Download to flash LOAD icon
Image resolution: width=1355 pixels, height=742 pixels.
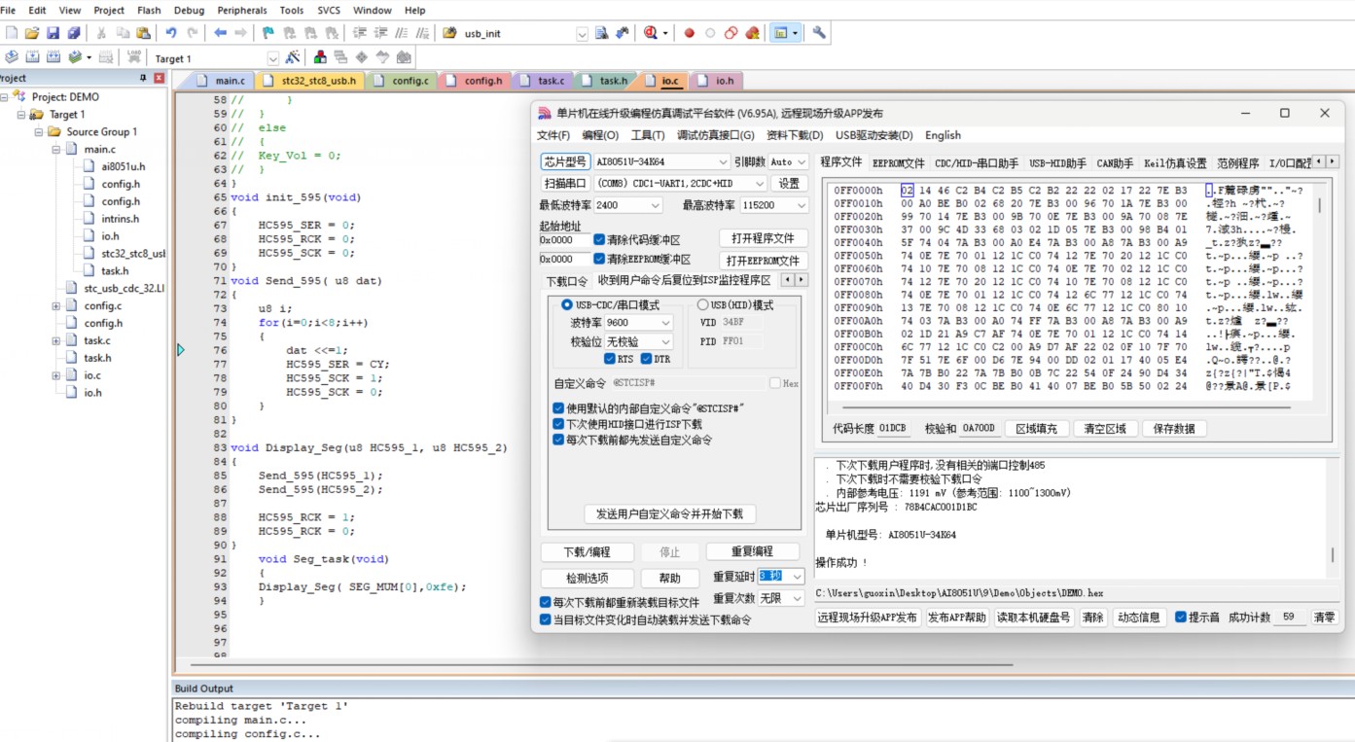click(134, 57)
